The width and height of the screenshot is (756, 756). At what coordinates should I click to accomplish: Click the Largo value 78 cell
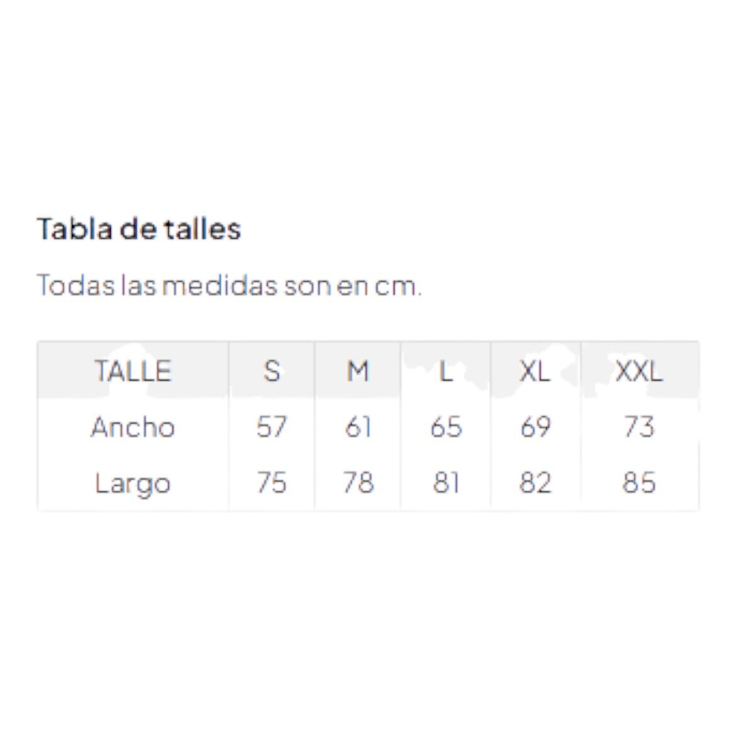point(358,483)
